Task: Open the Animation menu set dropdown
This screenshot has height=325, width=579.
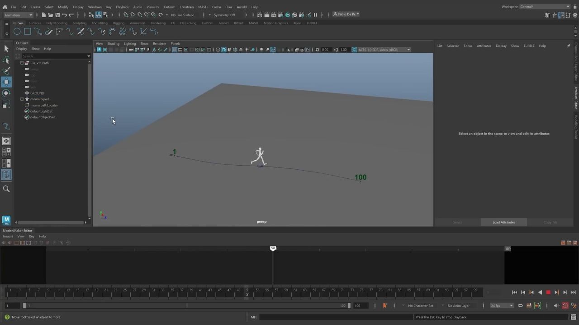Action: coord(18,15)
